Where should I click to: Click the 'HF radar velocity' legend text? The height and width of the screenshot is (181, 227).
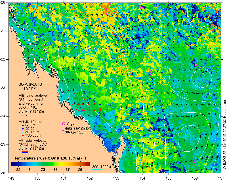33,141
